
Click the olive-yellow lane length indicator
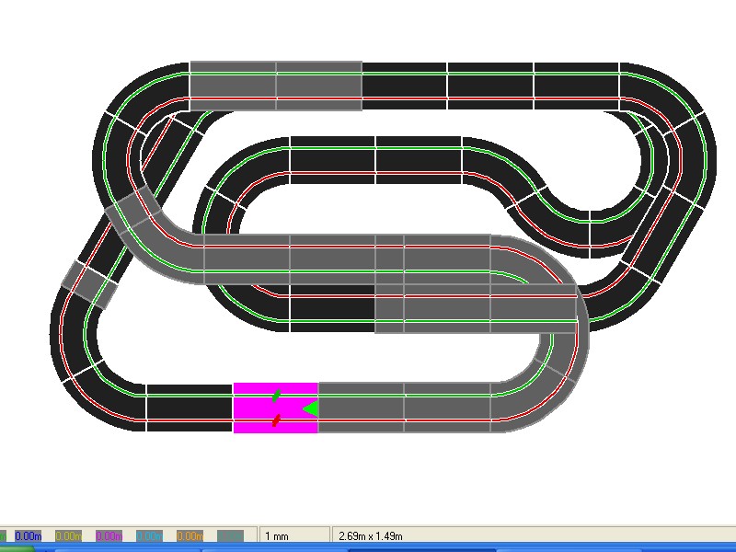[68, 535]
